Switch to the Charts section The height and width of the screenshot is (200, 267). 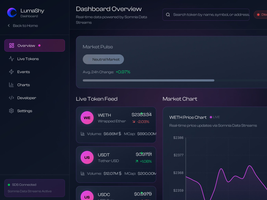pyautogui.click(x=34, y=85)
